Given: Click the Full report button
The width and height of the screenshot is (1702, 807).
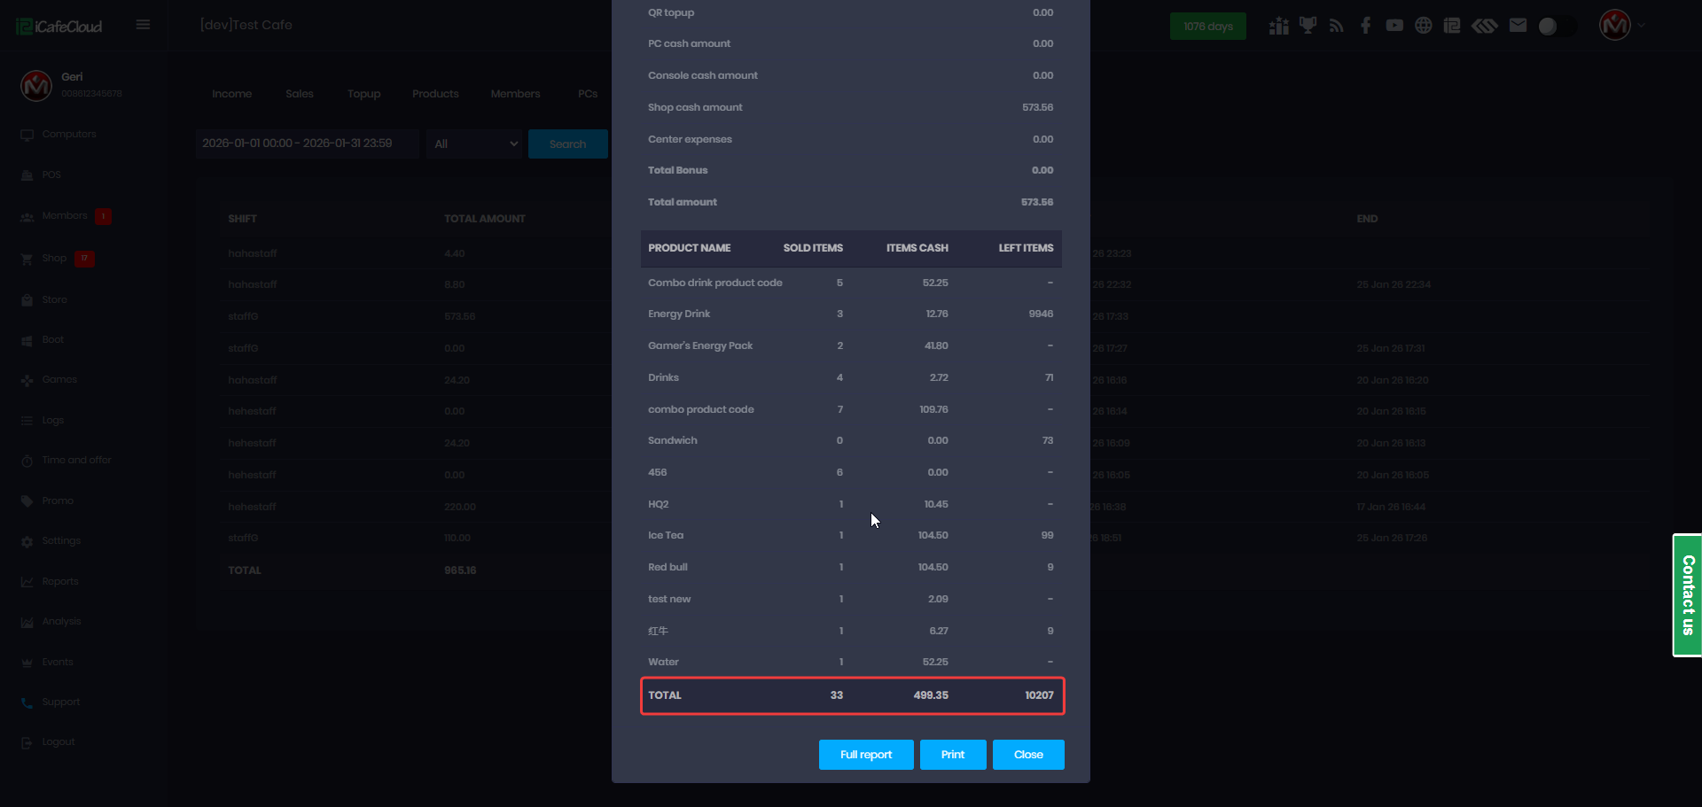Looking at the screenshot, I should (865, 755).
